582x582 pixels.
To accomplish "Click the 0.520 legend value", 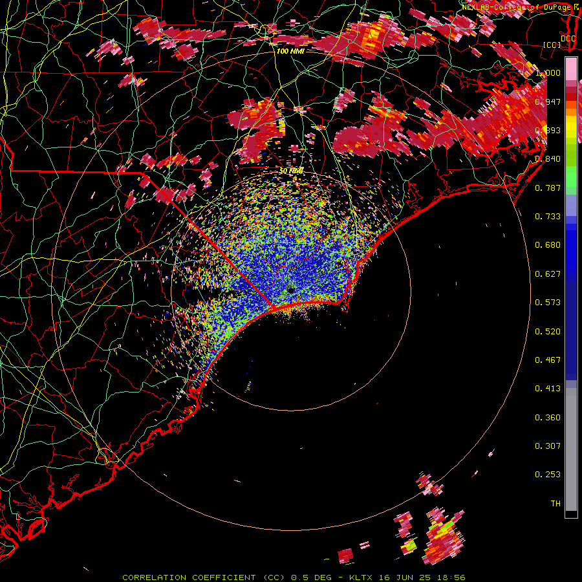I will (548, 332).
